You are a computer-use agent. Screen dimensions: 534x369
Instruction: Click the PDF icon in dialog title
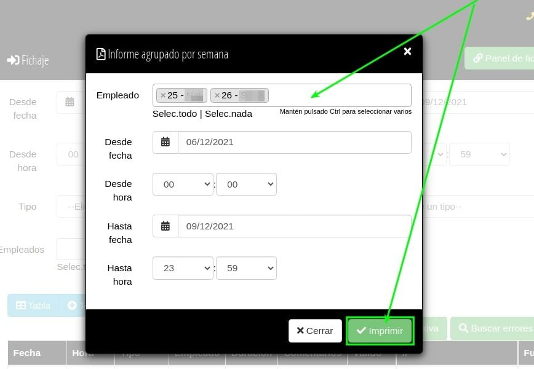(x=101, y=54)
